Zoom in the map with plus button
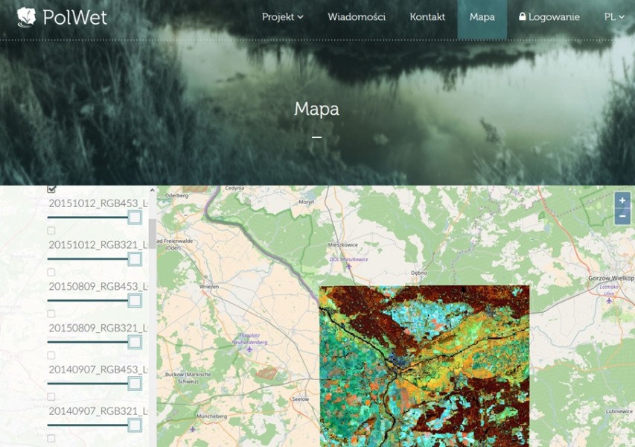Screen dimensions: 635x447 tap(622, 200)
